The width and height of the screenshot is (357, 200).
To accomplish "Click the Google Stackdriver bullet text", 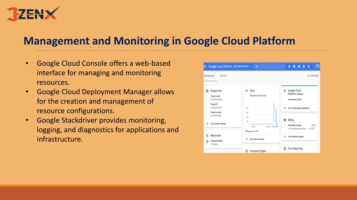I will point(108,130).
